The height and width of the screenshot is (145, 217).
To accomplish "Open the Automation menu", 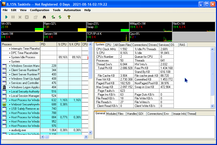I will pyautogui.click(x=72, y=10).
